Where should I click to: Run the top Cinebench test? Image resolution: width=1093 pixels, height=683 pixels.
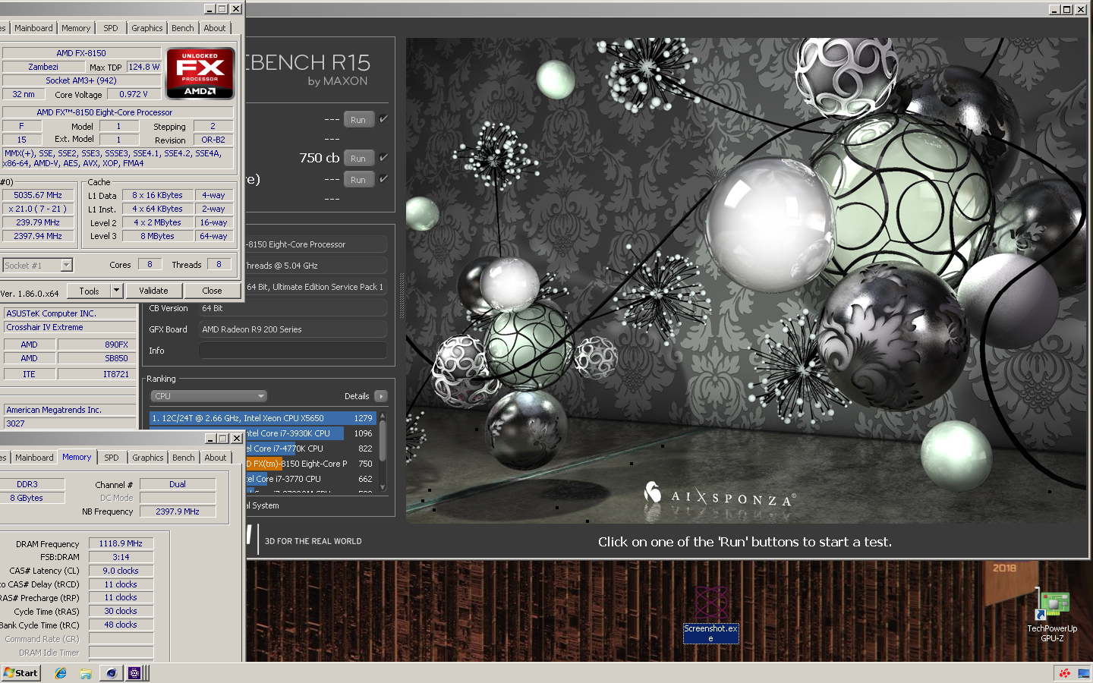pos(358,119)
